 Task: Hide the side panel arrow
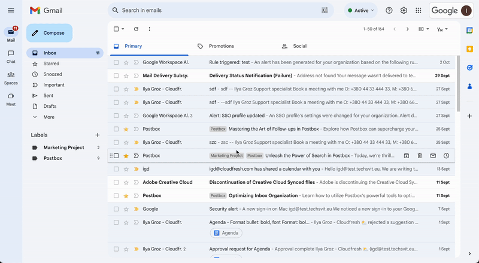click(469, 253)
